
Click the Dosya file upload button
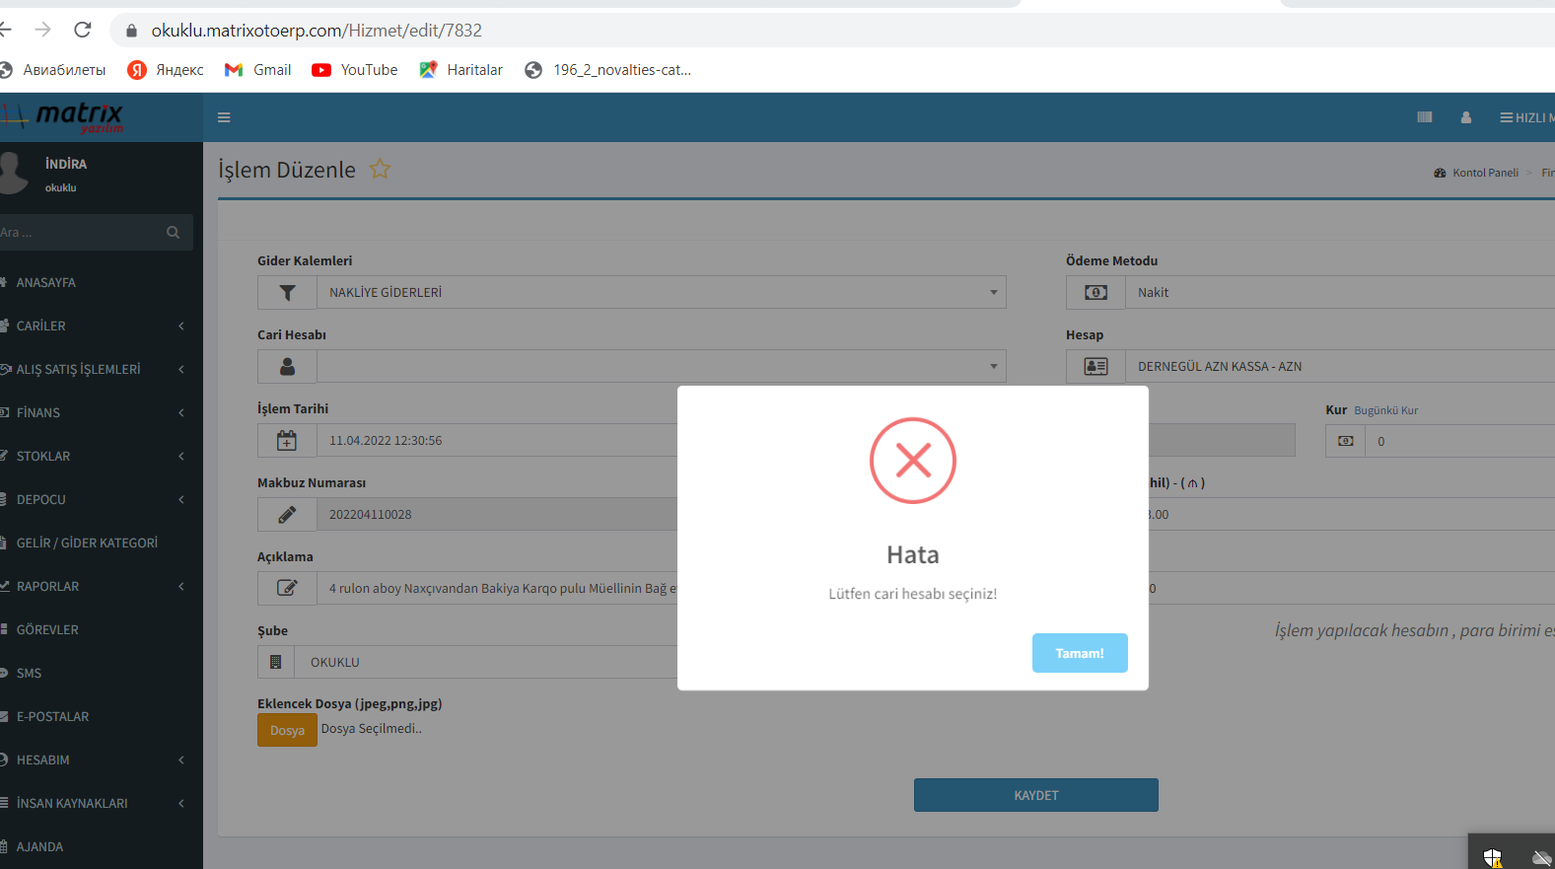[x=287, y=730]
